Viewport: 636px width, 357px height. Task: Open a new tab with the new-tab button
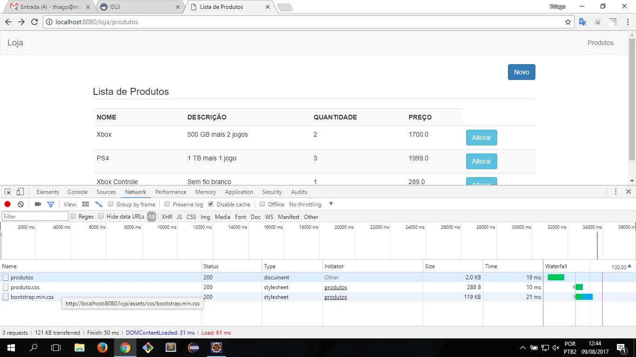click(284, 7)
